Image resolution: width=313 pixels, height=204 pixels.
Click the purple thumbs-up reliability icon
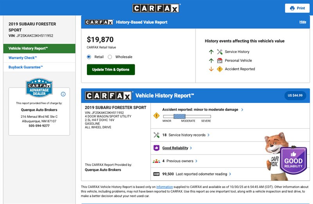[156, 148]
